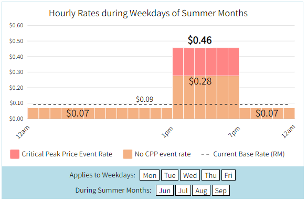Choose the Sep summer month box
Image resolution: width=307 pixels, height=201 pixels.
point(221,191)
